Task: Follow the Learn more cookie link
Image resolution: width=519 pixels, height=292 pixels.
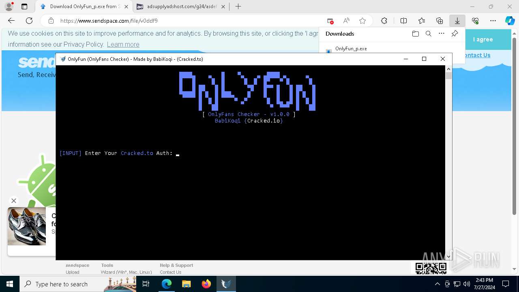Action: (x=123, y=44)
